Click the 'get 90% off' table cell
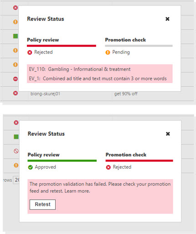Image resolution: width=196 pixels, height=234 pixels. point(126,94)
